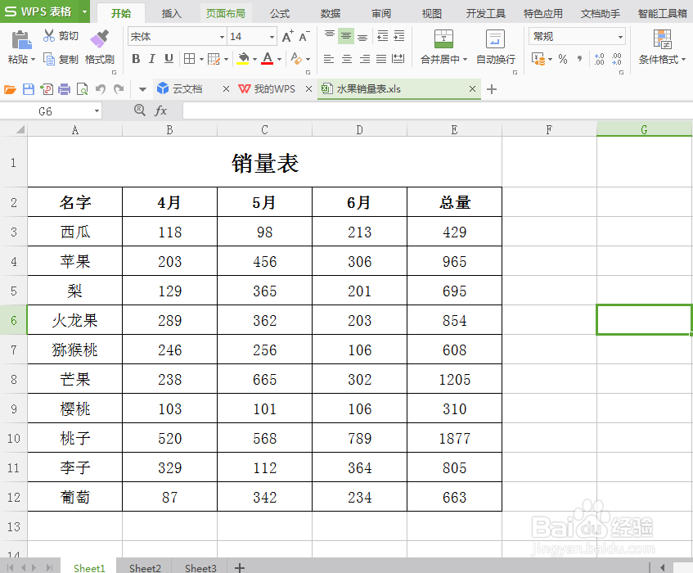The image size is (693, 573).
Task: Open number format dropdown 常规
Action: point(620,37)
